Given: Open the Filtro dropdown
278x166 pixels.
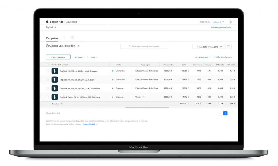Looking at the screenshot, I should coord(94,57).
